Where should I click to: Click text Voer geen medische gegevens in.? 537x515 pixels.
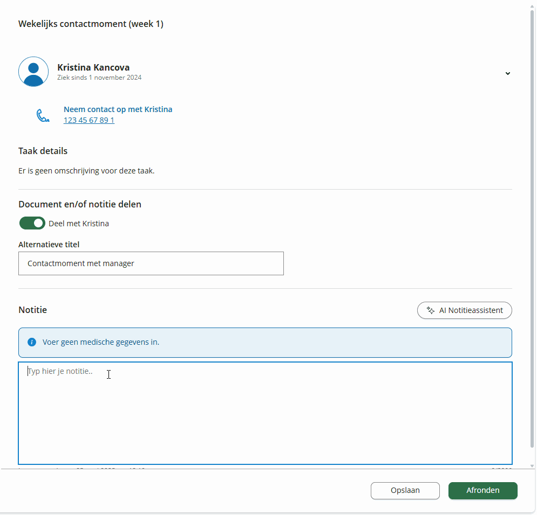coord(101,342)
